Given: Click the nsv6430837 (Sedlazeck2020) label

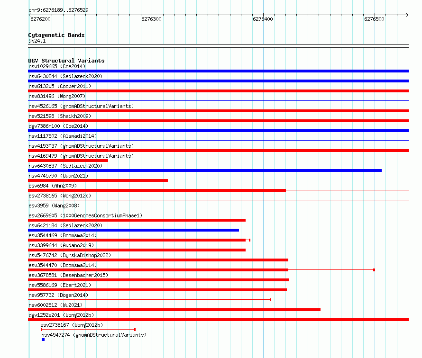Looking at the screenshot, I should [x=65, y=166].
